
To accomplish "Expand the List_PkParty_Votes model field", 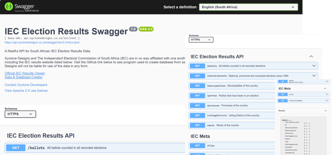I will 307,123.
